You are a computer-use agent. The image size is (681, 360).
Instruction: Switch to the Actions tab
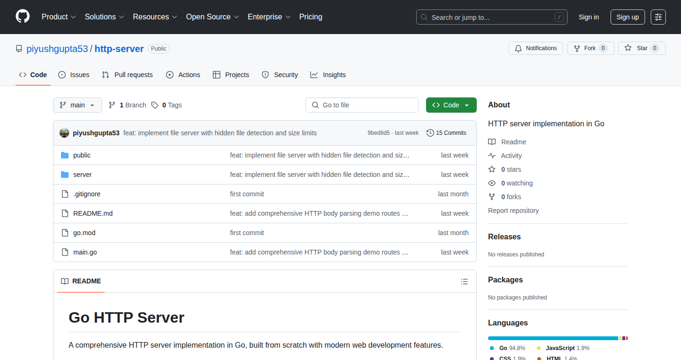tap(183, 75)
